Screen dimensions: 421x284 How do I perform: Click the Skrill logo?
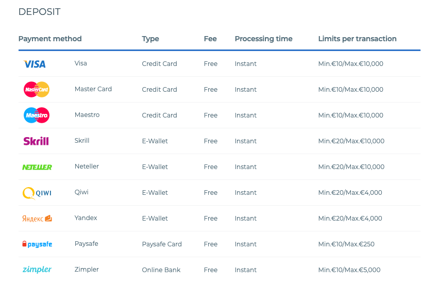pos(36,141)
